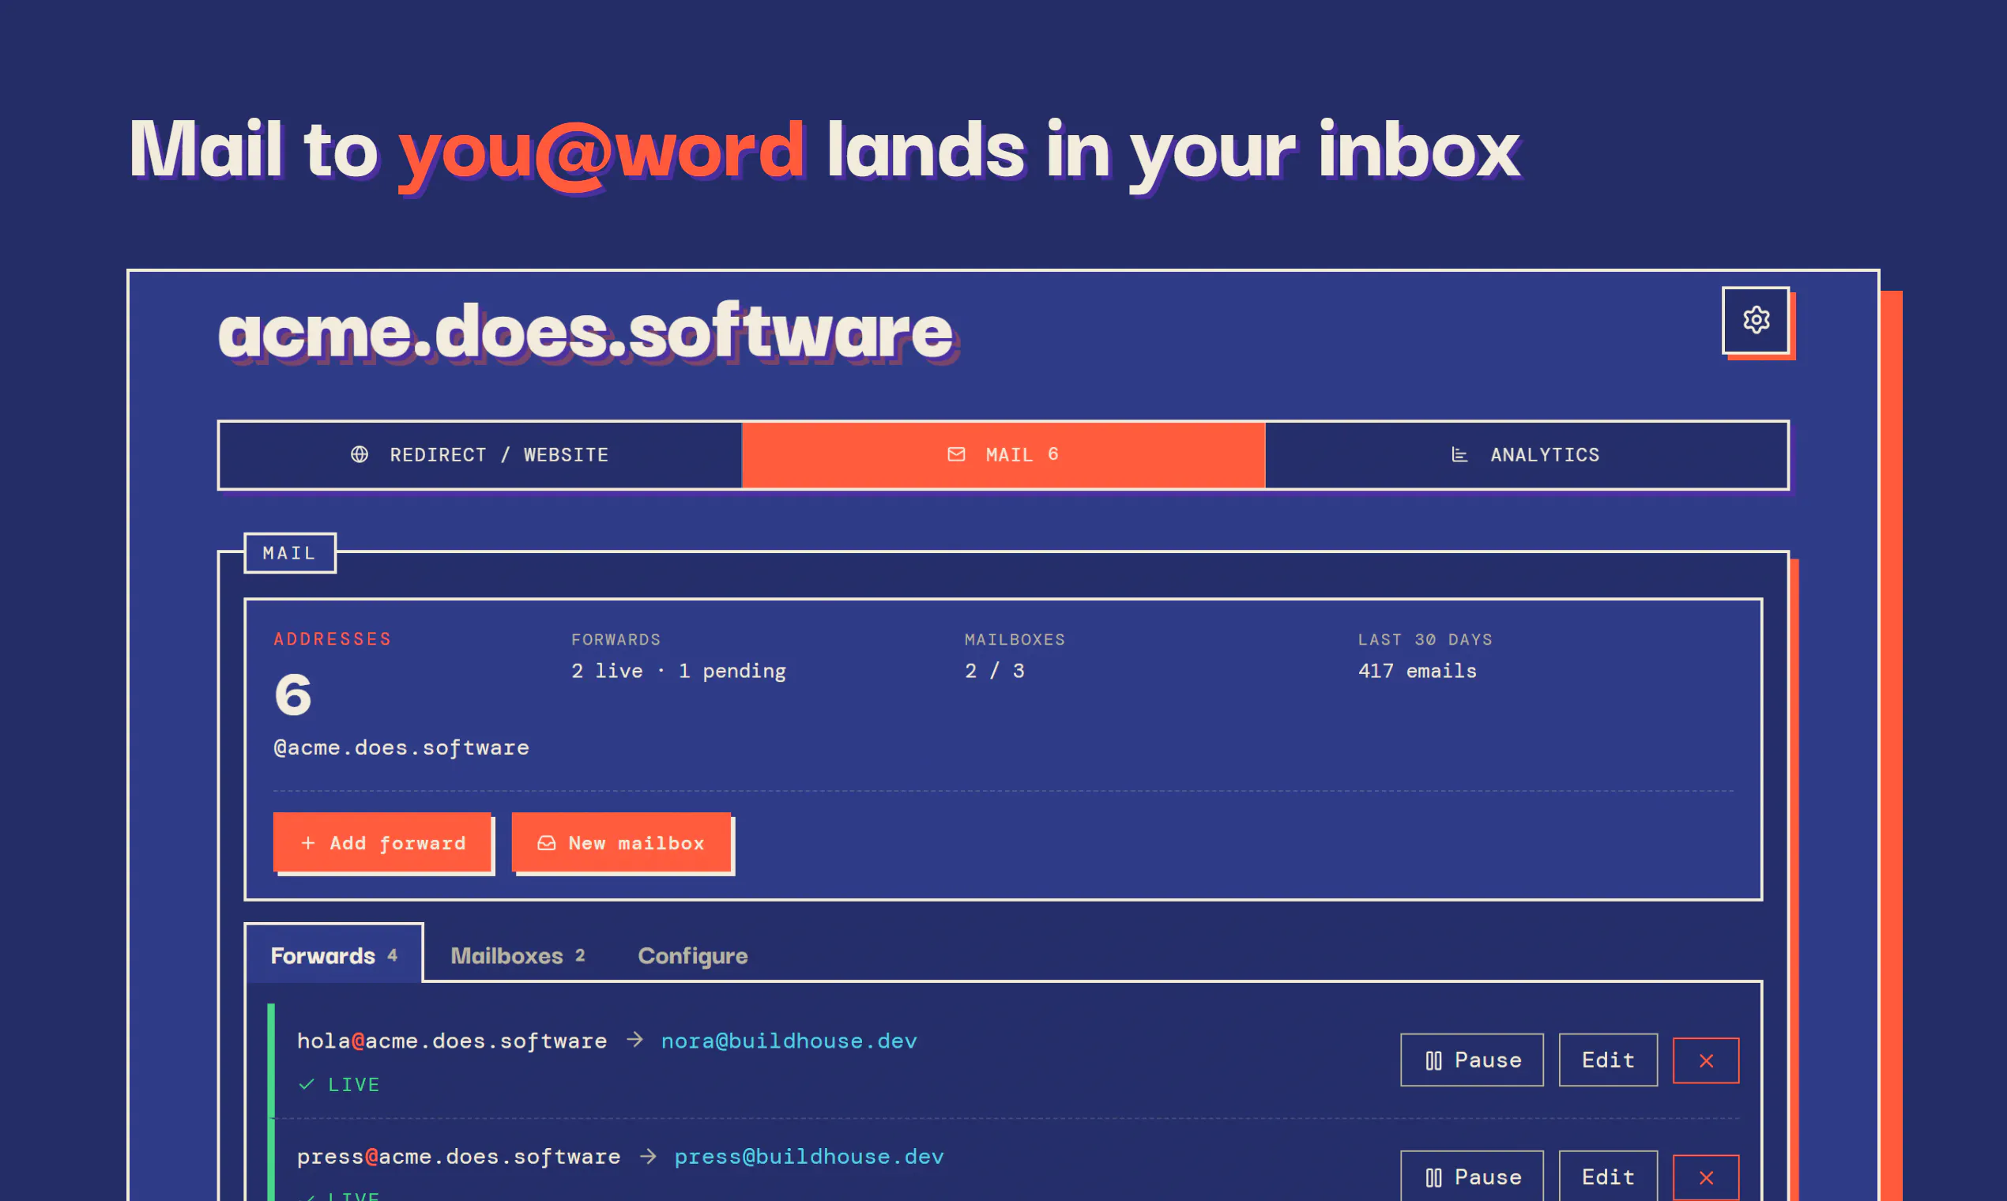Click destination nora@buildhouse.dev
The image size is (2007, 1201).
tap(789, 1041)
